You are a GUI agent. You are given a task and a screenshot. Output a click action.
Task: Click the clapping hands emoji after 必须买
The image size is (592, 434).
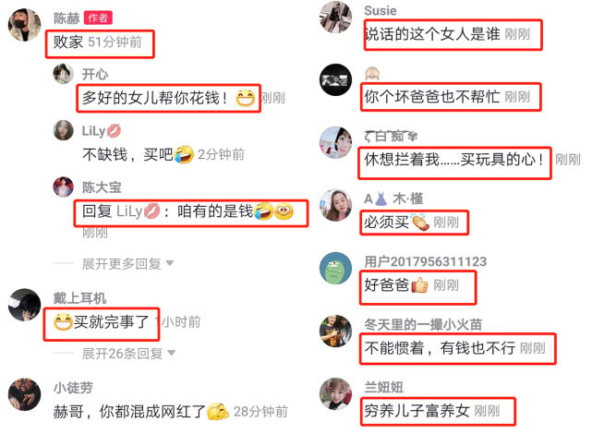420,222
